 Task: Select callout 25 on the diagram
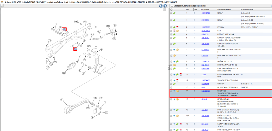[x=95, y=98]
